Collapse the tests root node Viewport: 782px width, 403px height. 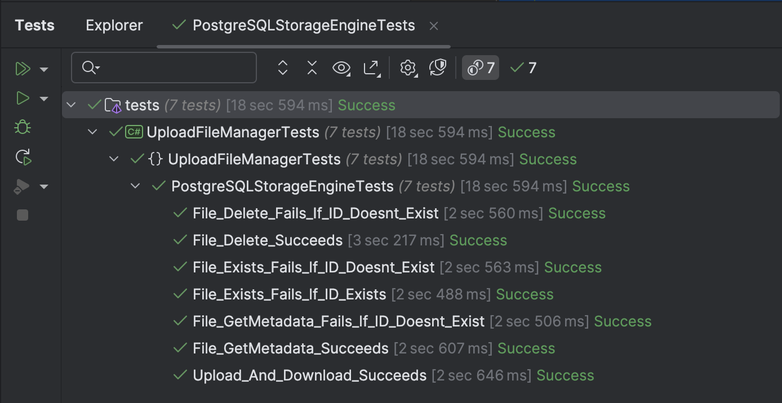click(71, 105)
